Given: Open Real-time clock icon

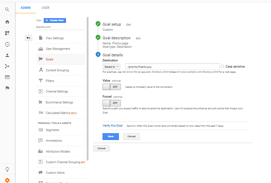Looking at the screenshot, I should pos(7,44).
